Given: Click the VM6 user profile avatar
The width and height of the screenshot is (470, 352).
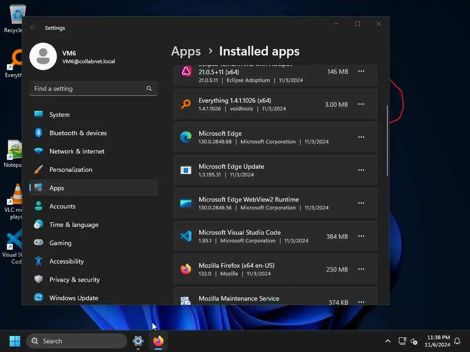Looking at the screenshot, I should [43, 56].
